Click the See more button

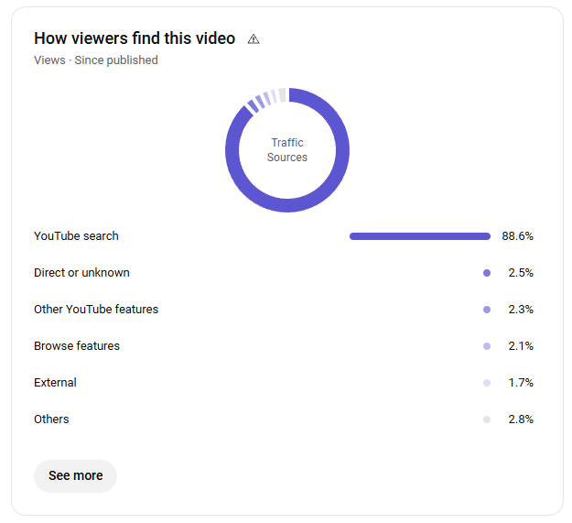[x=75, y=475]
